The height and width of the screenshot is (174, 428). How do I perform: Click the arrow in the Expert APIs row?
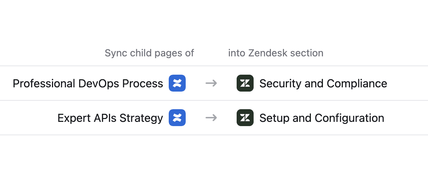211,118
